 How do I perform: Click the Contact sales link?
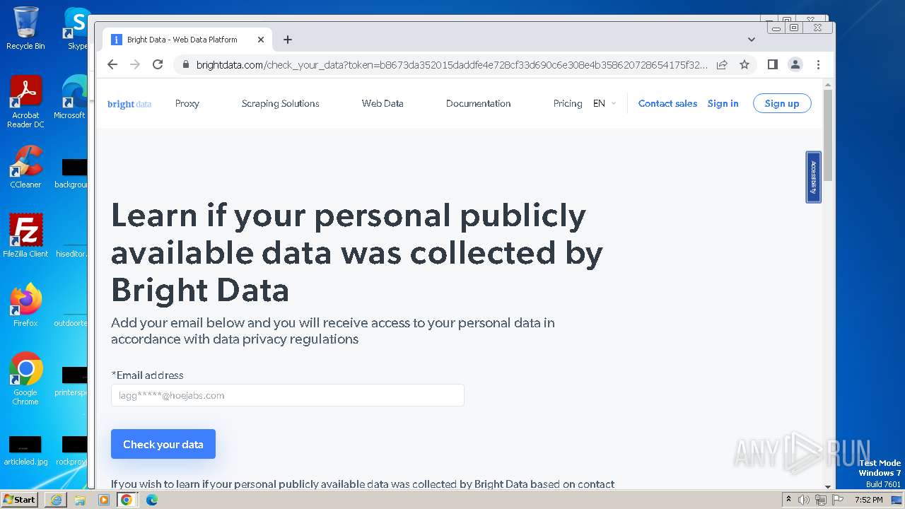[x=667, y=103]
